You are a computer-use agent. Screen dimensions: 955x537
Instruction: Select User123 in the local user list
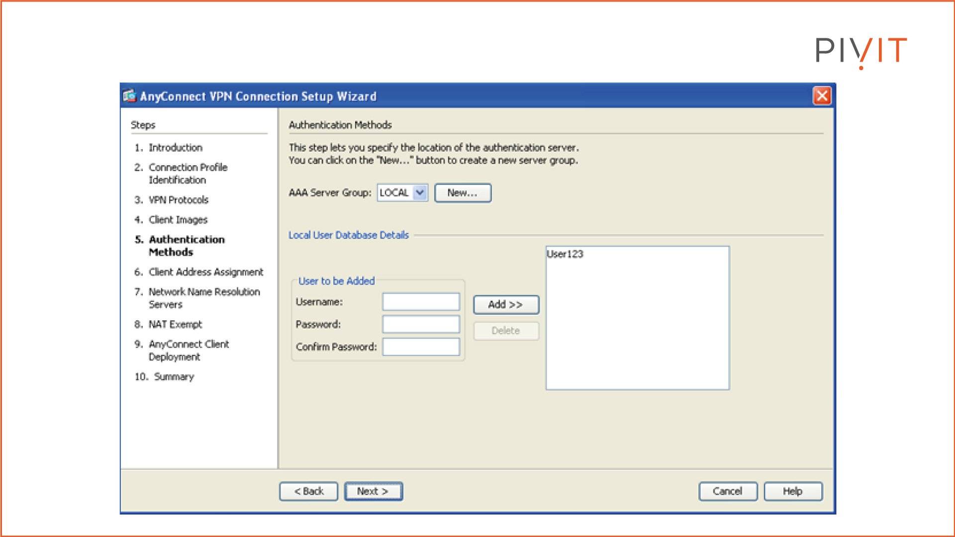click(565, 254)
